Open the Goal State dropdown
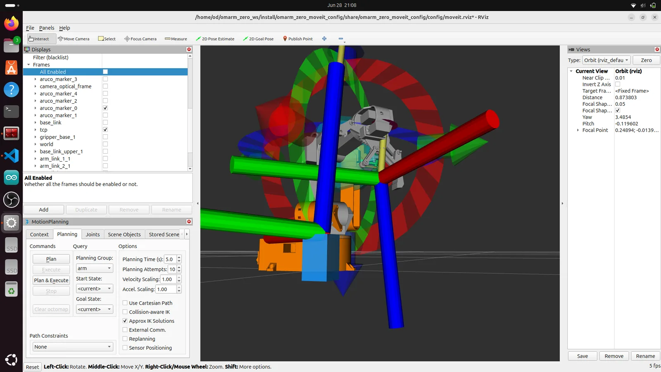This screenshot has width=661, height=372. click(x=95, y=309)
